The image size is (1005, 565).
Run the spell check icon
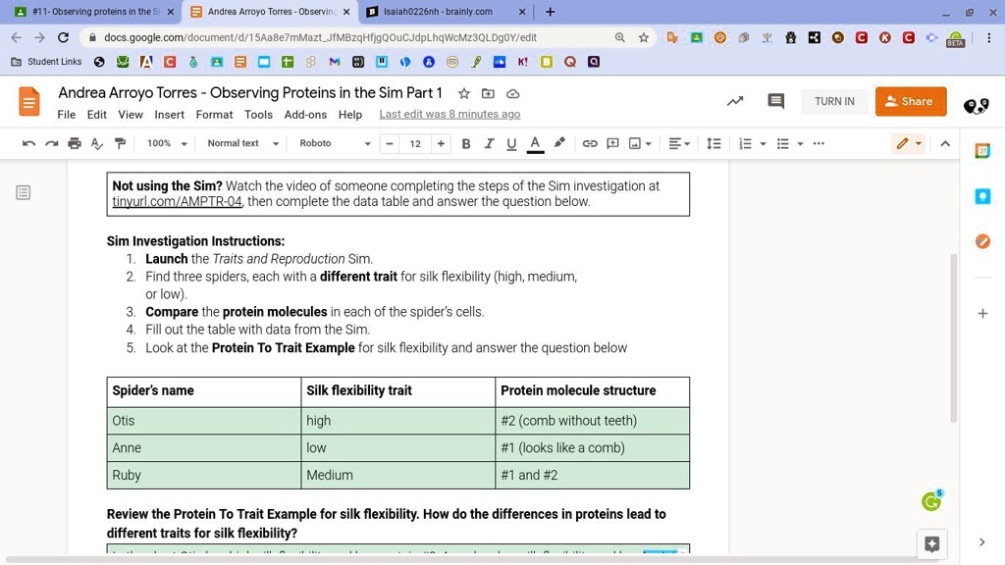(97, 143)
